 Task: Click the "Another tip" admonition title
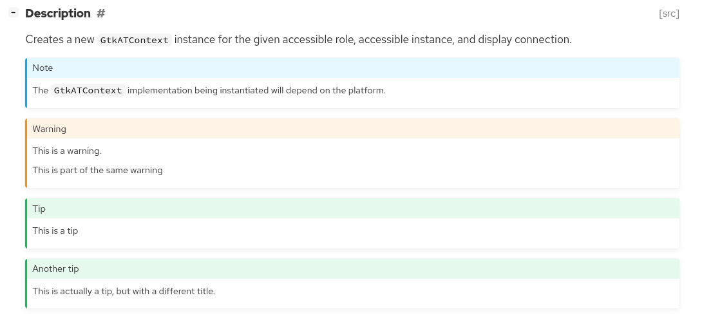(x=55, y=268)
